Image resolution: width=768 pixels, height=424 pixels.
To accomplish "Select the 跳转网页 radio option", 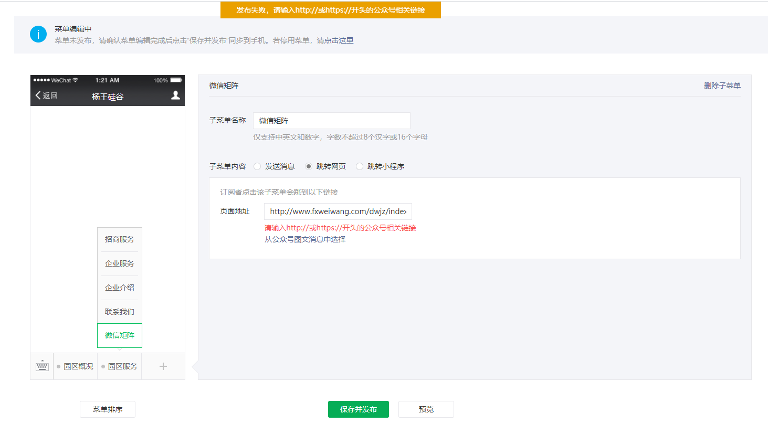I will 309,166.
